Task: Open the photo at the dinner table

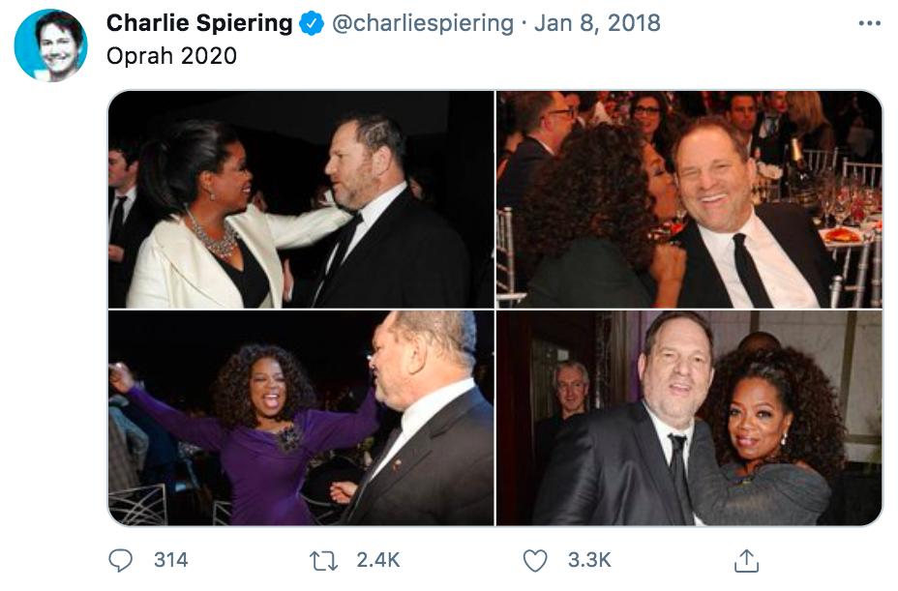Action: click(688, 199)
